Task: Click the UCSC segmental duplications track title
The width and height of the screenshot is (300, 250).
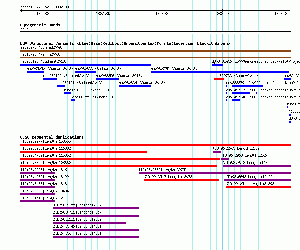Action: click(x=52, y=137)
